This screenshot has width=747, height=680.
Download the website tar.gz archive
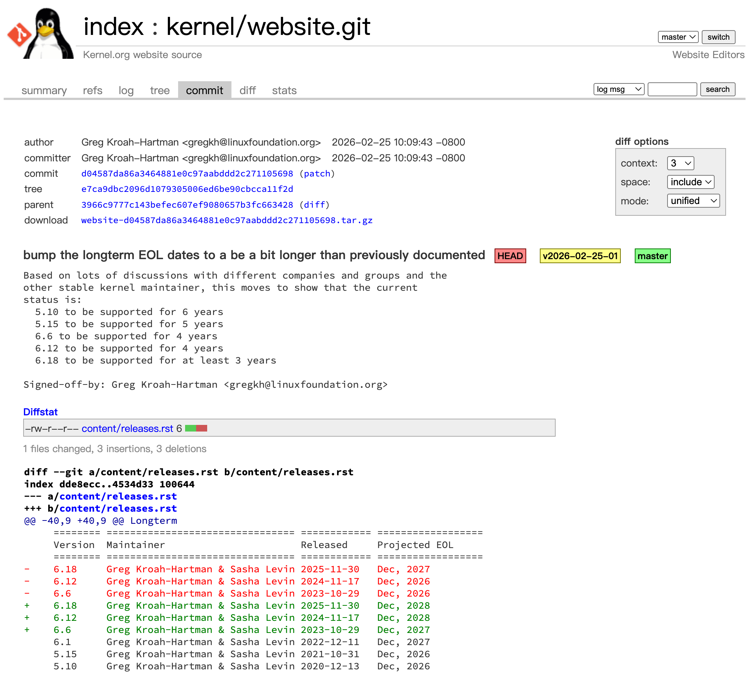pyautogui.click(x=227, y=220)
